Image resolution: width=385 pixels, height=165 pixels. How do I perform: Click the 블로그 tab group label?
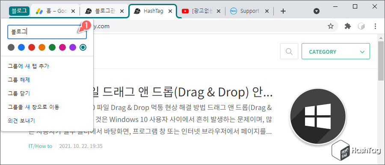pyautogui.click(x=19, y=11)
